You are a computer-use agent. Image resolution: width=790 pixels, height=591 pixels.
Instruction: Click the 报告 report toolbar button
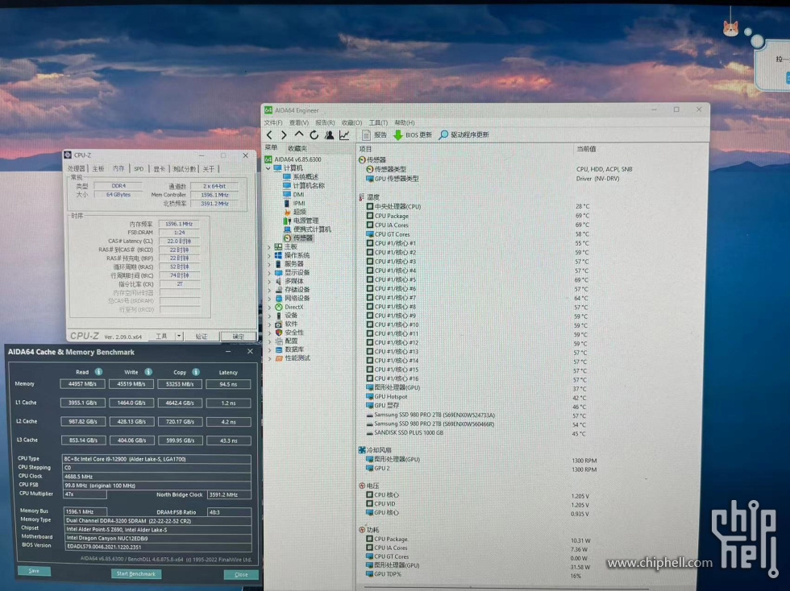(374, 135)
